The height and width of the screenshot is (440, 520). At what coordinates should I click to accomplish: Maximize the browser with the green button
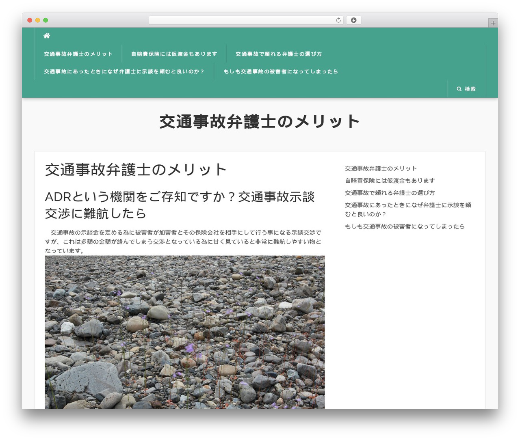point(45,20)
